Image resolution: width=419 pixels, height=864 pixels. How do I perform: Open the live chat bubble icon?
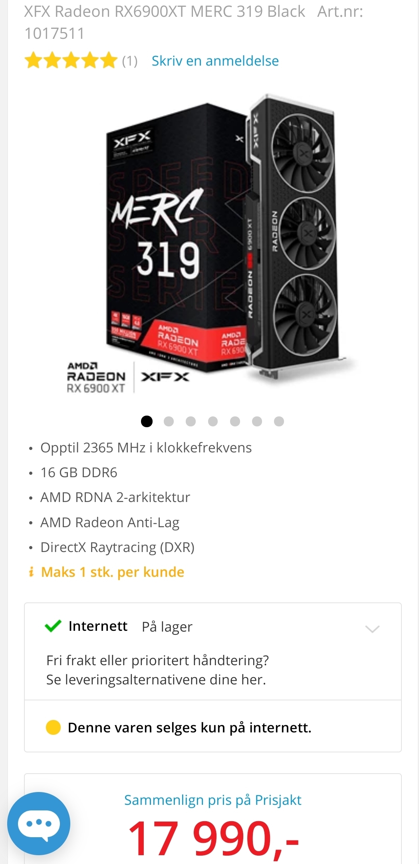[39, 823]
